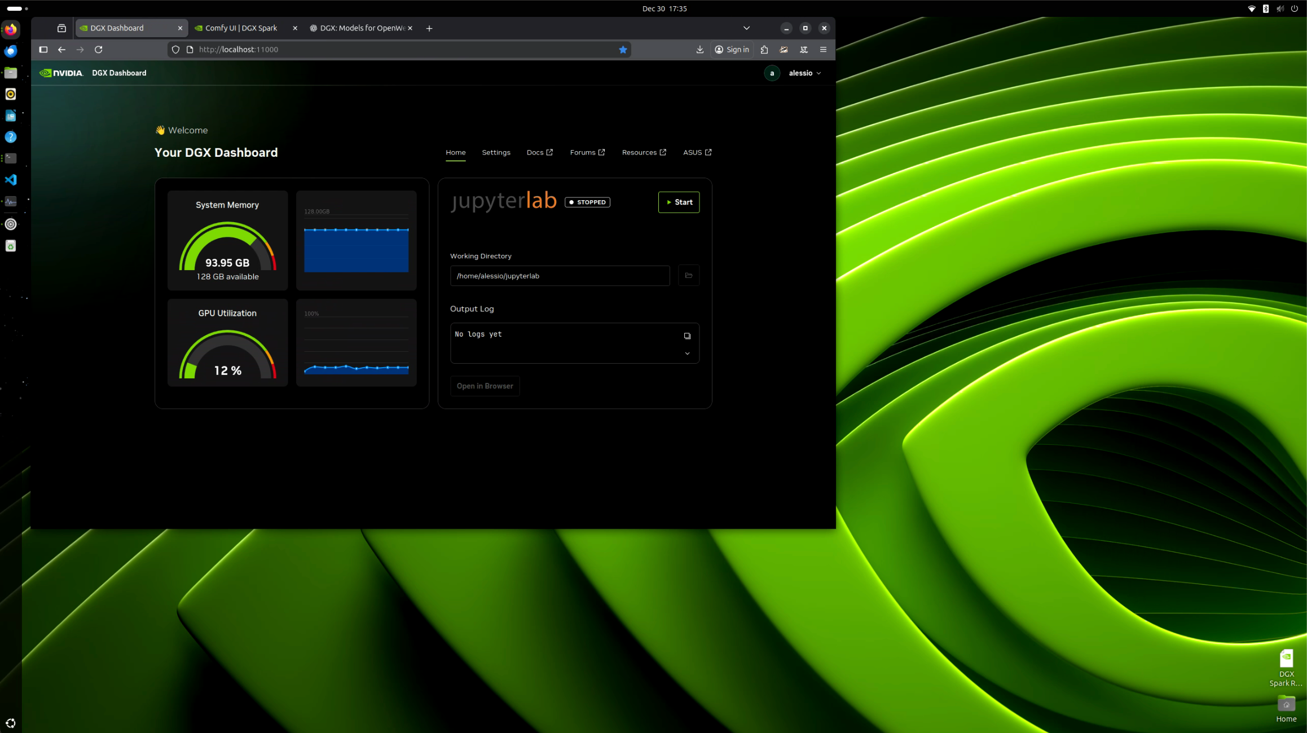Image resolution: width=1307 pixels, height=733 pixels.
Task: Open the system power menu icon
Action: (1294, 8)
